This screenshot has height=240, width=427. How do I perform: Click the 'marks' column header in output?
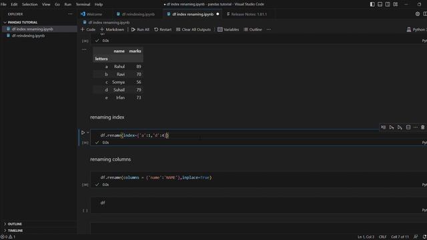[135, 51]
